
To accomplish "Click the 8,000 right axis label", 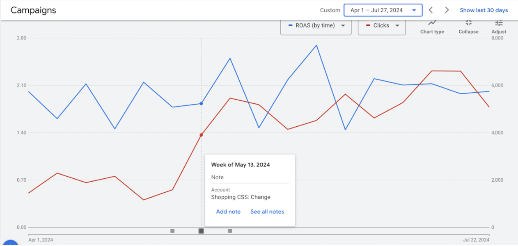I will point(497,38).
